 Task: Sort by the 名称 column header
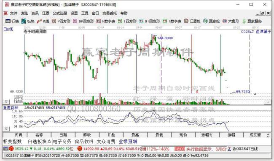coord(39,135)
